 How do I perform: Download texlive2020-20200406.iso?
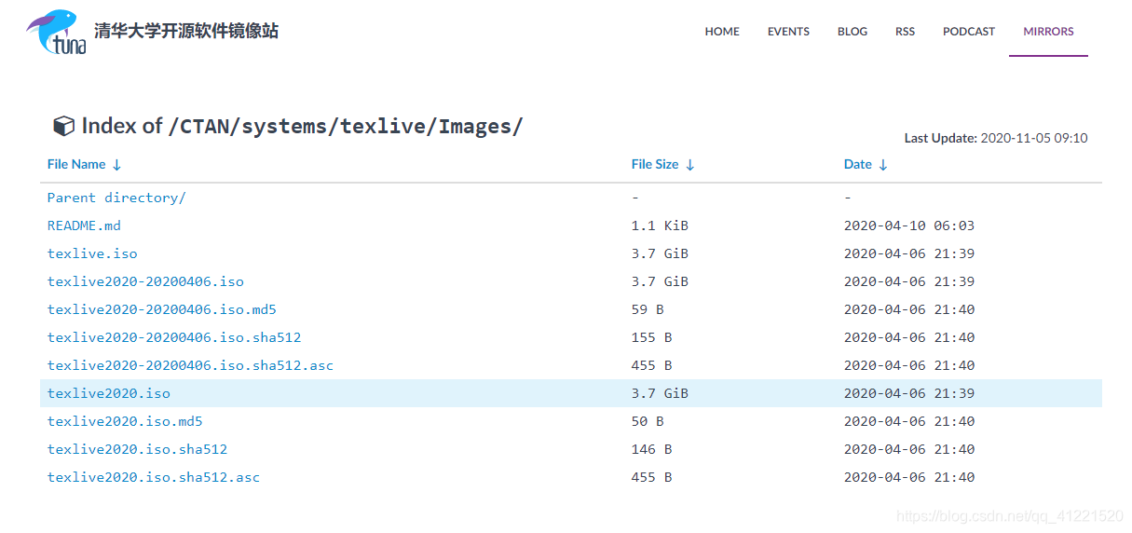tap(145, 281)
